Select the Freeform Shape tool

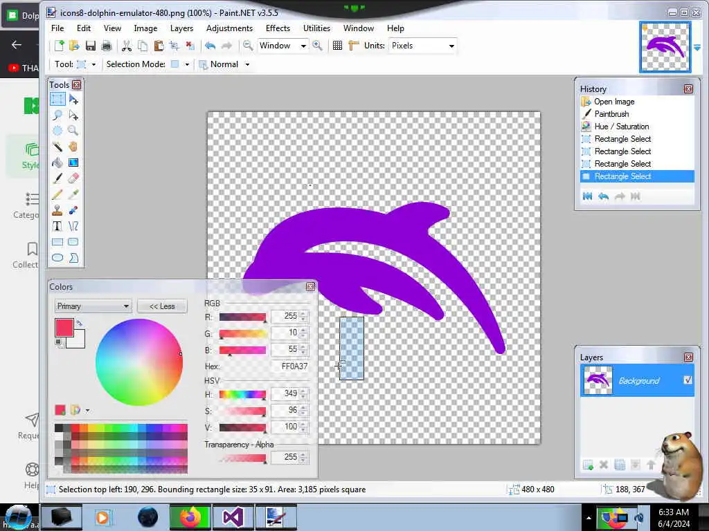click(73, 258)
